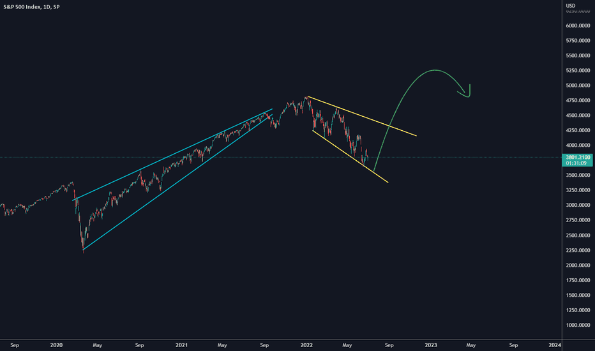This screenshot has width=595, height=351.
Task: Click the current price label 3801.2100
Action: pos(578,157)
